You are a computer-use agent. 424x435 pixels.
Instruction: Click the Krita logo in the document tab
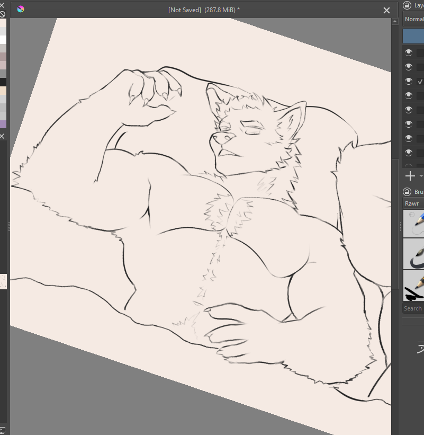tap(21, 10)
